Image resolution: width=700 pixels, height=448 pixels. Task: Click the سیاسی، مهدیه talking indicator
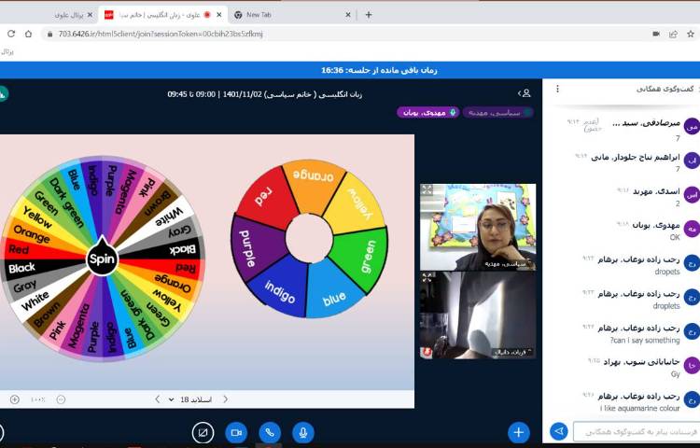[498, 112]
